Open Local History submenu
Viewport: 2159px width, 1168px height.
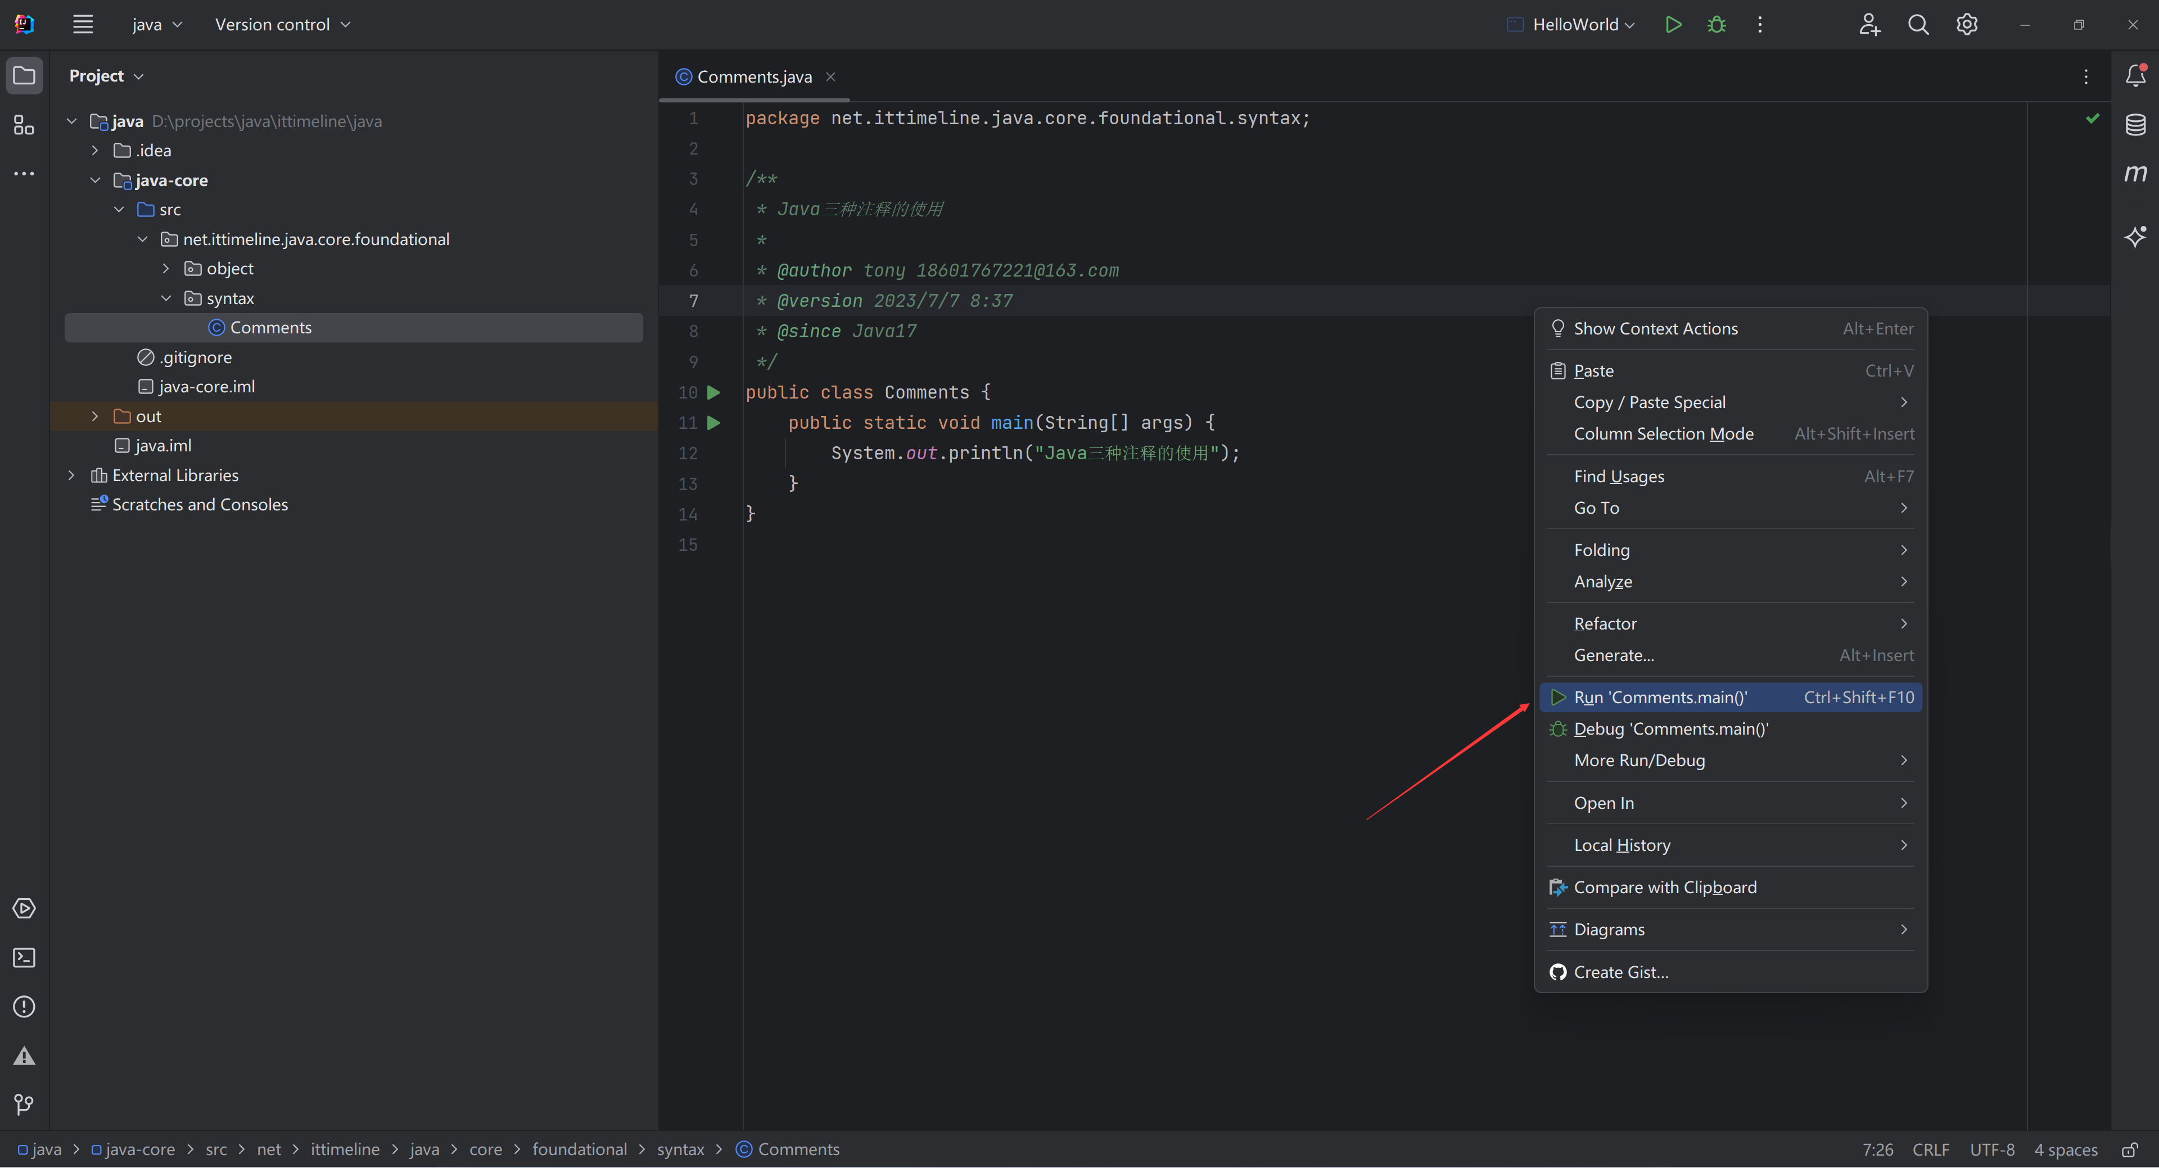click(x=1730, y=845)
